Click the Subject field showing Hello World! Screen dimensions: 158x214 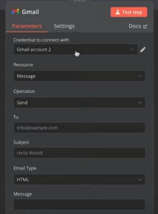80,153
